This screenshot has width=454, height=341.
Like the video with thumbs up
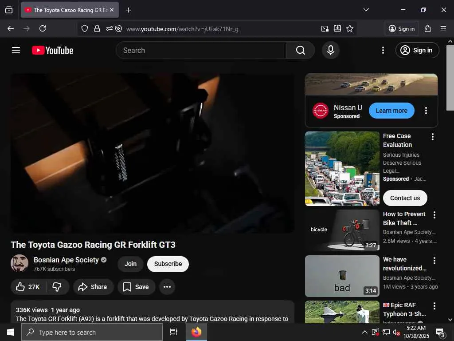click(x=28, y=287)
